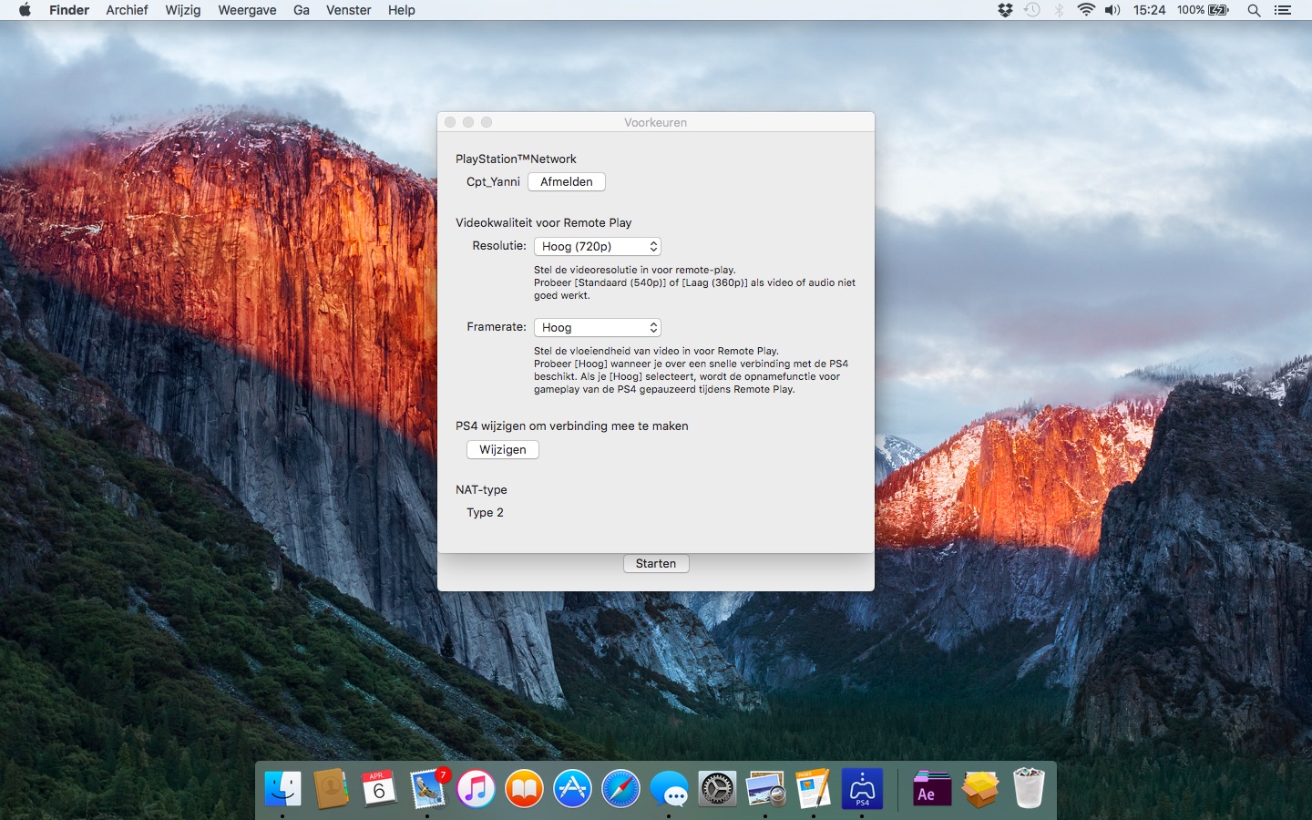The image size is (1312, 820).
Task: Open Finder from the dock
Action: [282, 788]
